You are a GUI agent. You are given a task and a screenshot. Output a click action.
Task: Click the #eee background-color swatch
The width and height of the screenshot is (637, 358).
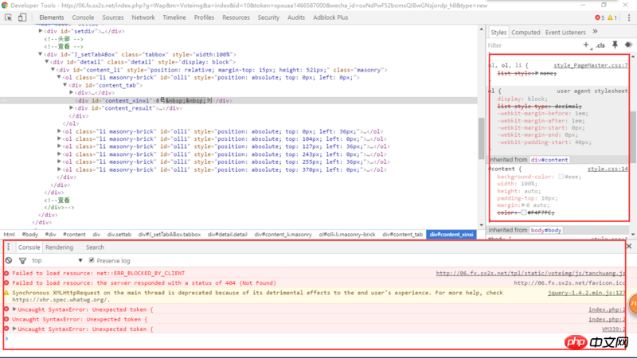tap(561, 177)
